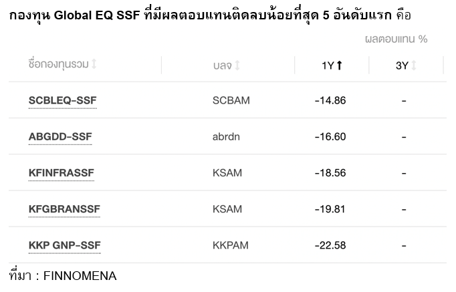This screenshot has width=456, height=292.
Task: Click the -22.58 return value
Action: click(x=330, y=245)
